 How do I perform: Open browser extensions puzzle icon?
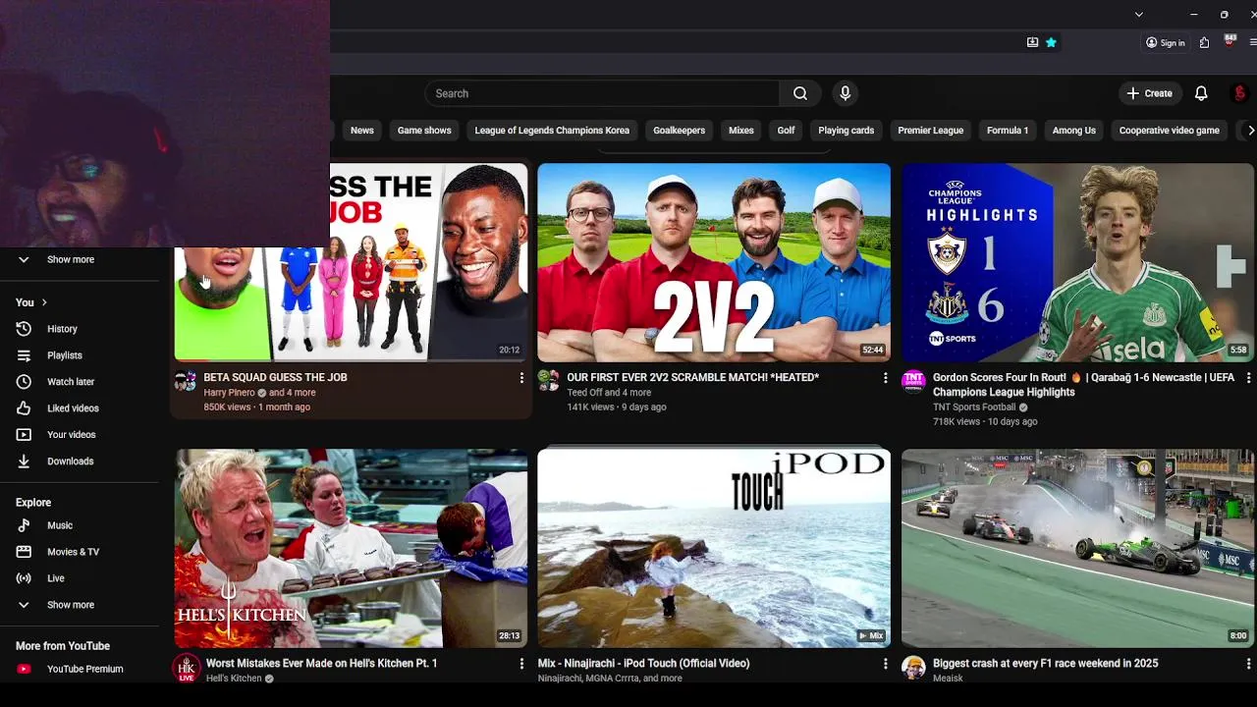(1204, 42)
